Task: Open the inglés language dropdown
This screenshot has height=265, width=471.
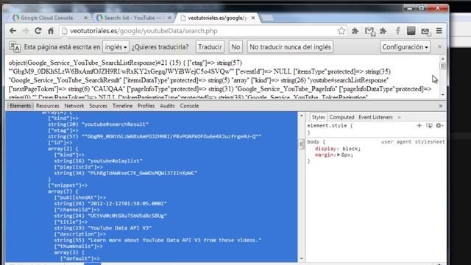Action: 116,47
